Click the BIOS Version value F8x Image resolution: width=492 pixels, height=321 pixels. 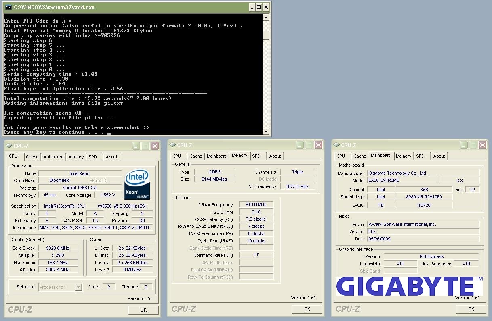click(423, 231)
